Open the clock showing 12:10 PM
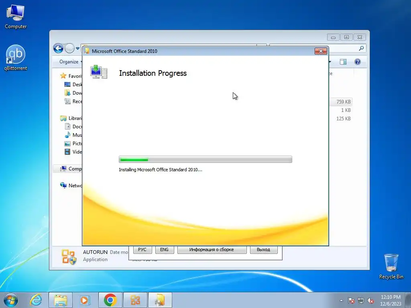This screenshot has width=411, height=308. tap(391, 300)
